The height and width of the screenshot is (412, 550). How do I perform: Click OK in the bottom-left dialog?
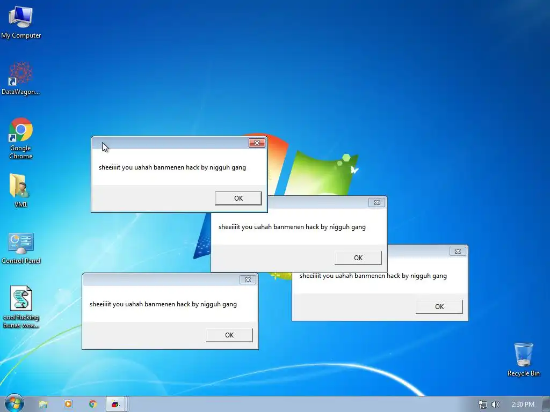[229, 335]
